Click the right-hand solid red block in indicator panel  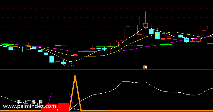click(x=64, y=107)
